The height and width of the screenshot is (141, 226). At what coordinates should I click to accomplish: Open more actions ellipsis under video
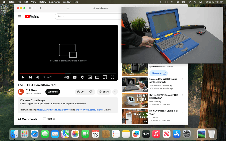click(x=115, y=92)
